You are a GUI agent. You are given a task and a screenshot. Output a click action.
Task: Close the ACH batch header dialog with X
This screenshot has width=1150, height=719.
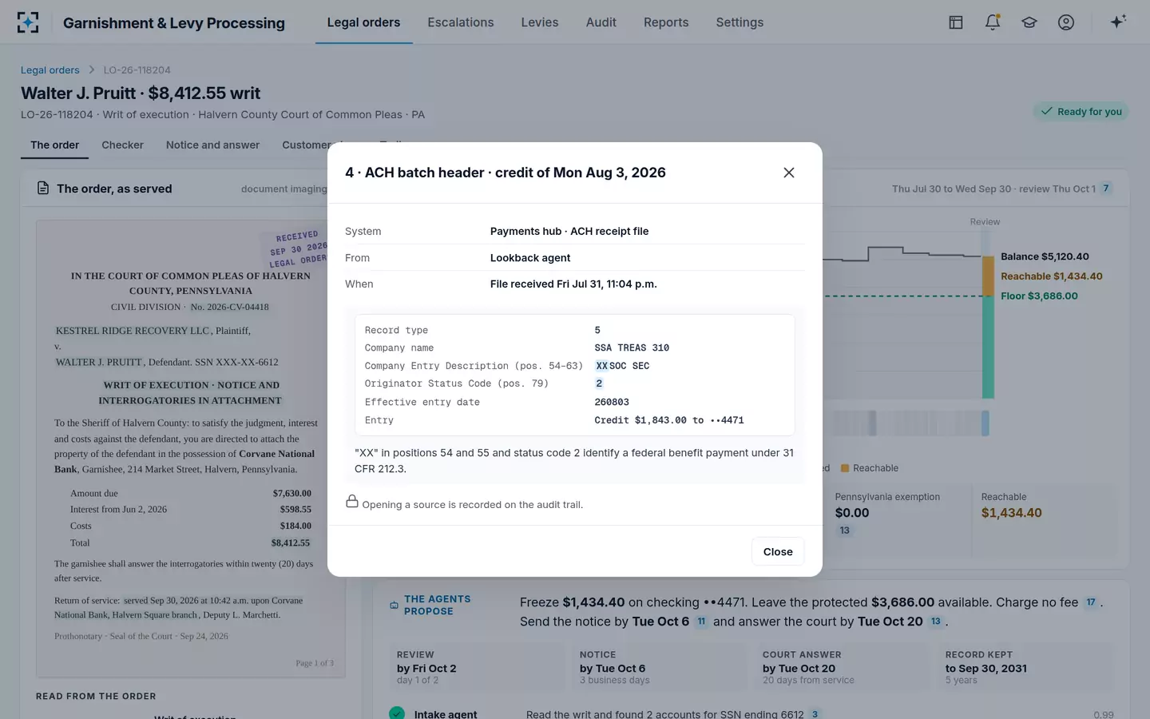pos(789,173)
